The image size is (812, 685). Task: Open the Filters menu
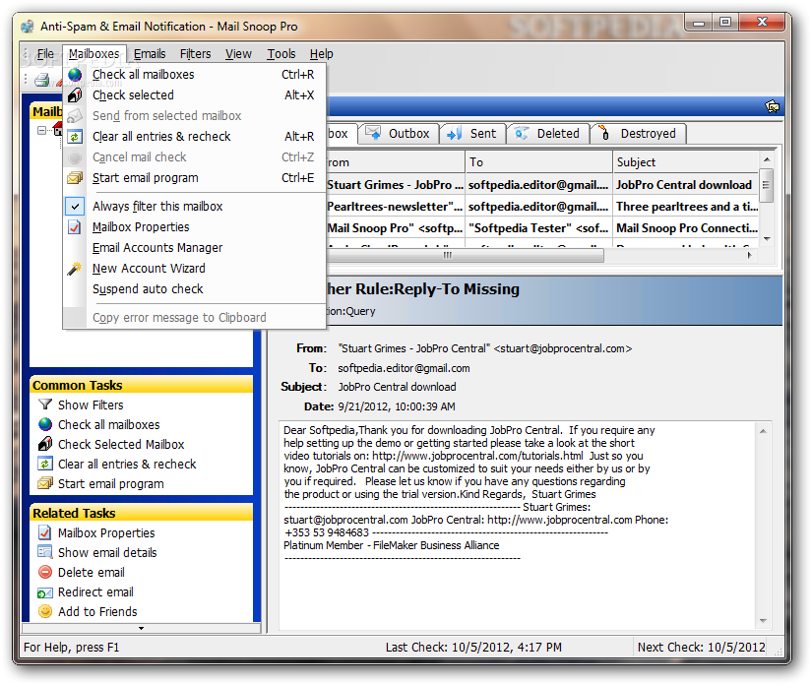click(195, 54)
